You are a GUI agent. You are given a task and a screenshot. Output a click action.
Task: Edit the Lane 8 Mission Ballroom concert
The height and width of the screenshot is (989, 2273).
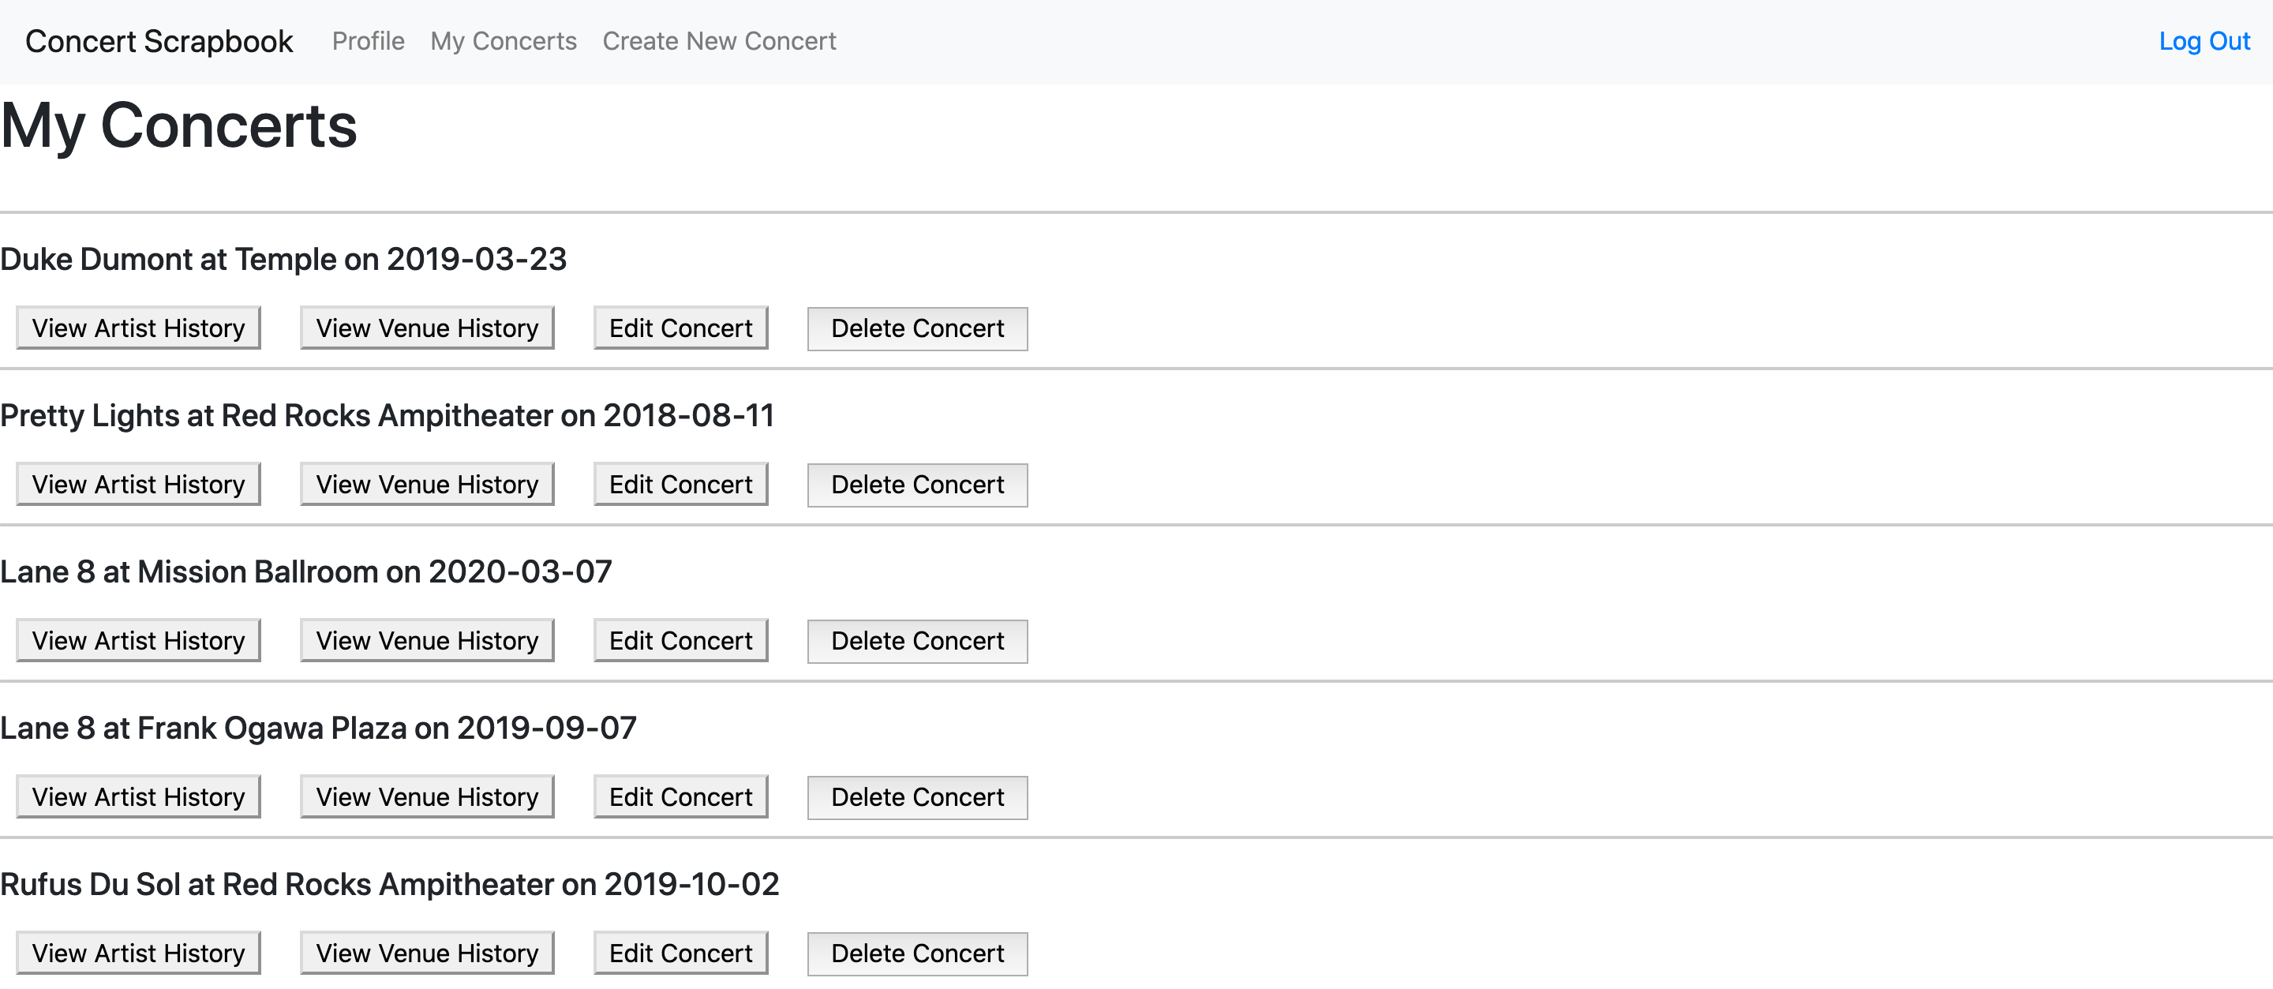[x=680, y=640]
